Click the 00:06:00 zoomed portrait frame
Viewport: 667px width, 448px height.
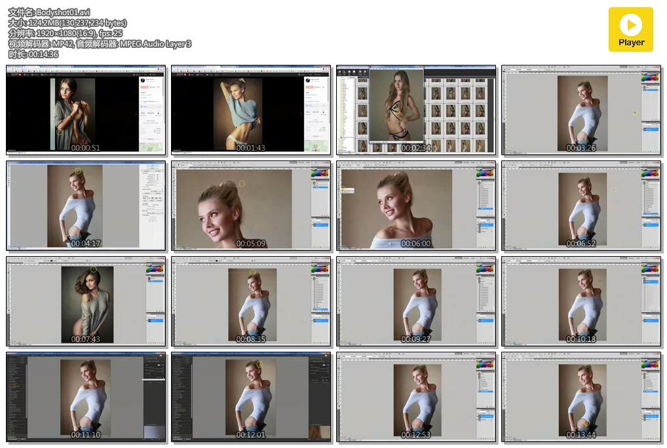416,206
